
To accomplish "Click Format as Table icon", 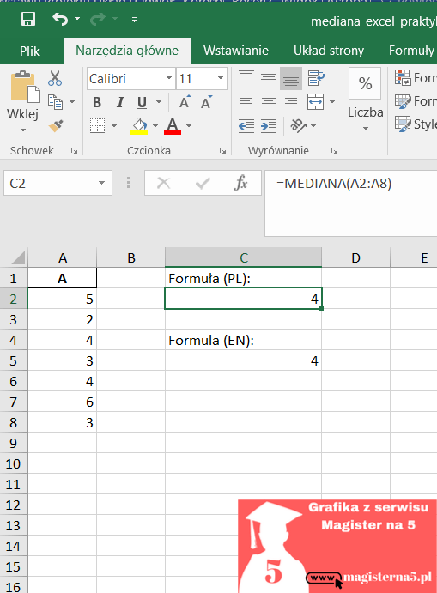I will [403, 101].
